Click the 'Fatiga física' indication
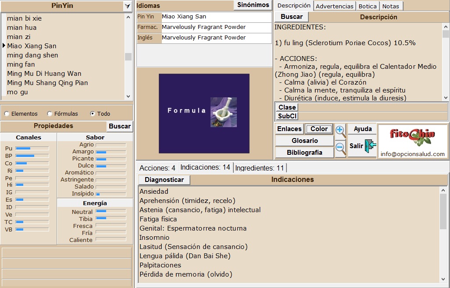Image resolution: width=450 pixels, height=288 pixels. (158, 219)
